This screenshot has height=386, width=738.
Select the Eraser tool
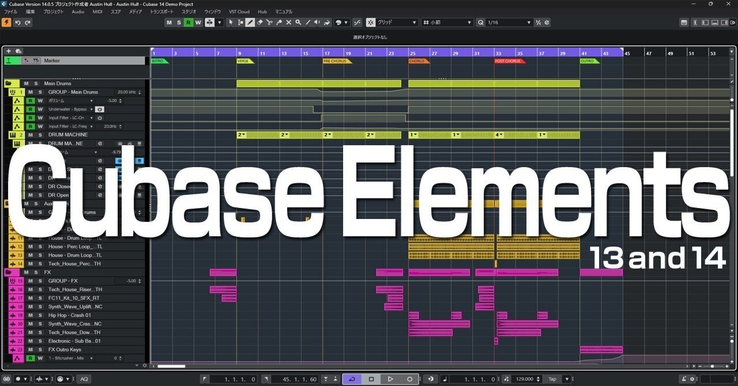[x=261, y=22]
